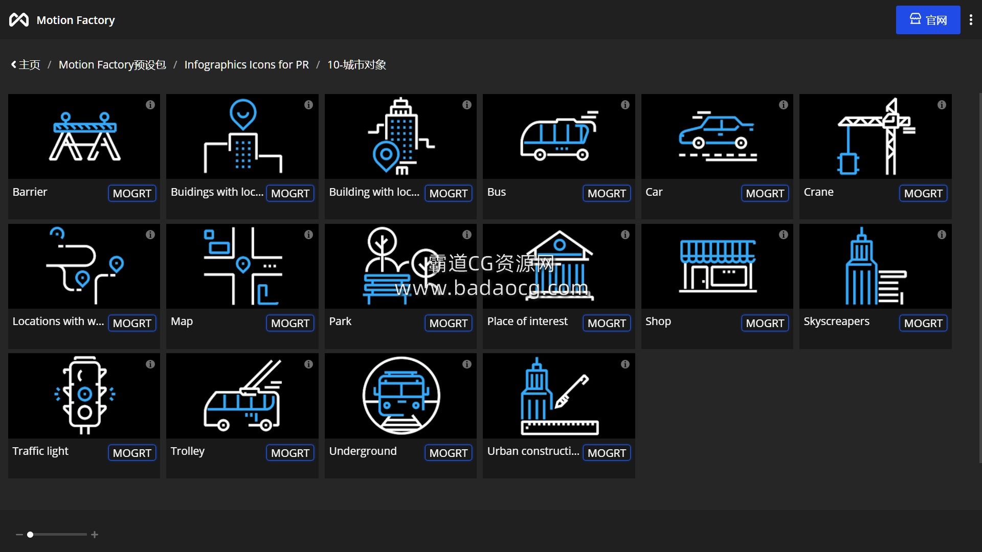982x552 pixels.
Task: Select the Urban construction thumbnail
Action: point(559,396)
